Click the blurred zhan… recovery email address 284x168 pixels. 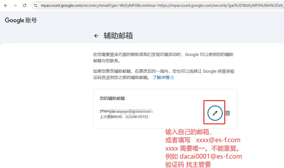pos(126,111)
